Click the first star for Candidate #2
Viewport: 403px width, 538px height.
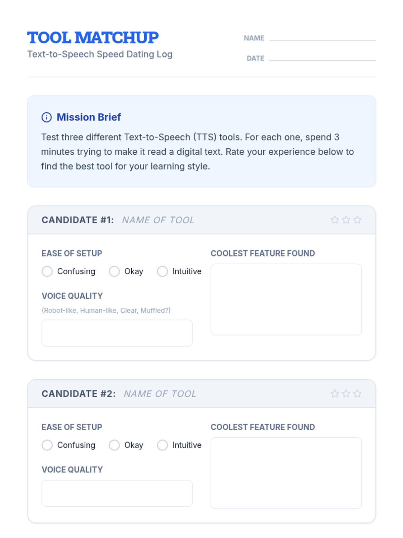pos(334,394)
